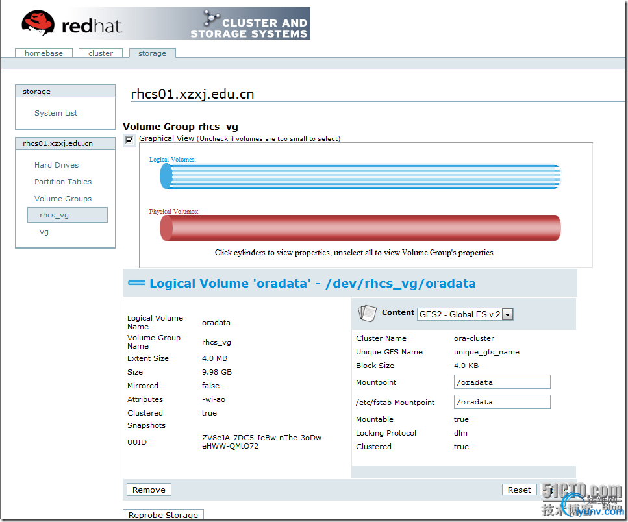Click the rhcs01.xzxj.edu.cn sidebar header

pos(66,143)
